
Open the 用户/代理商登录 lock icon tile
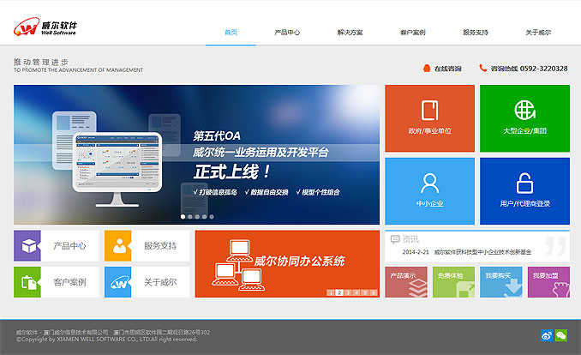pos(524,190)
